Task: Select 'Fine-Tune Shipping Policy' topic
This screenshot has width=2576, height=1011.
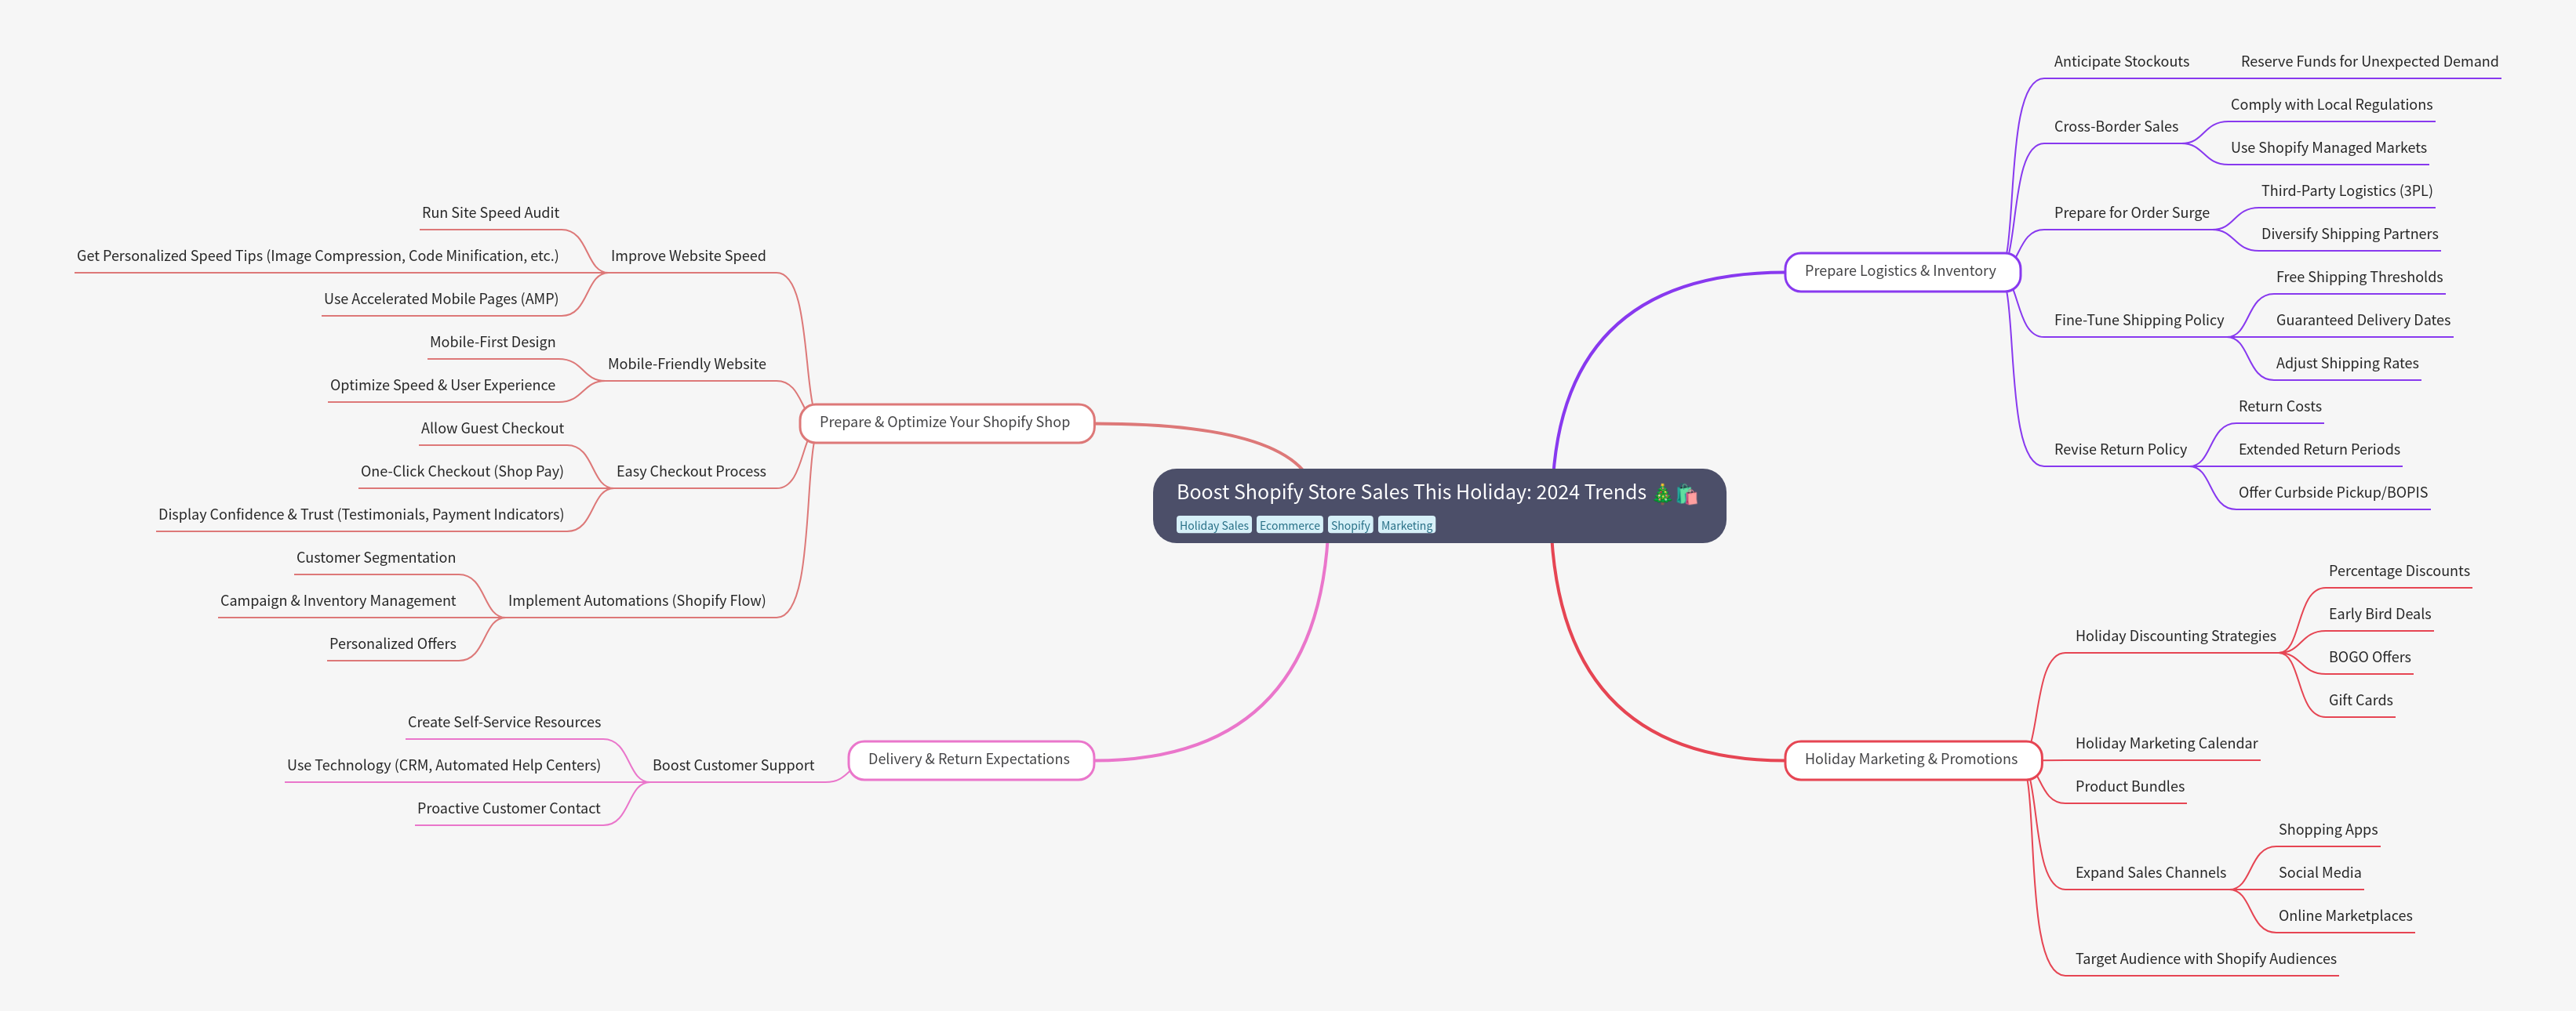Action: 2138,321
